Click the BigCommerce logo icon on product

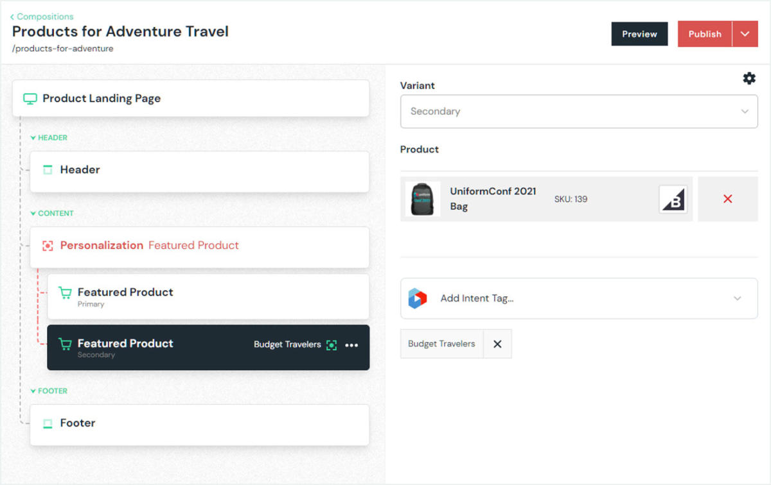(x=673, y=200)
